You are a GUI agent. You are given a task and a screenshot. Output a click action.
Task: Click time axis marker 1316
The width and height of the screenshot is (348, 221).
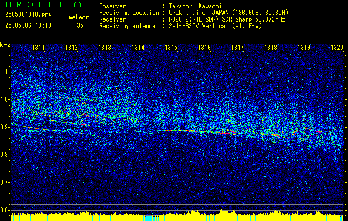click(204, 47)
